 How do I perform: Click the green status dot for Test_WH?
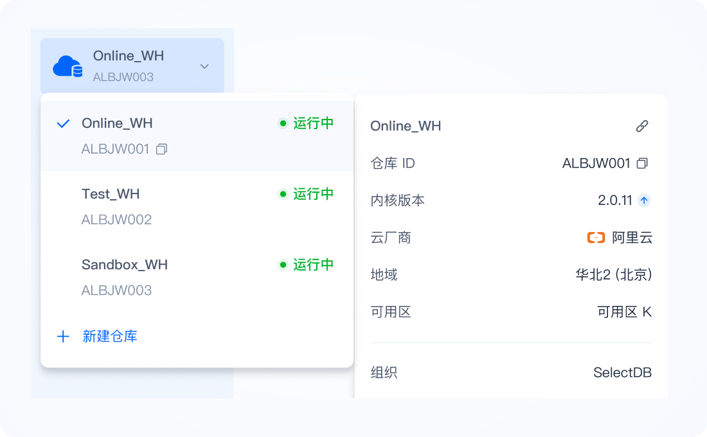(284, 193)
